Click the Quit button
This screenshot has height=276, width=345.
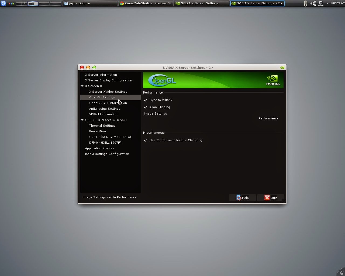point(270,198)
